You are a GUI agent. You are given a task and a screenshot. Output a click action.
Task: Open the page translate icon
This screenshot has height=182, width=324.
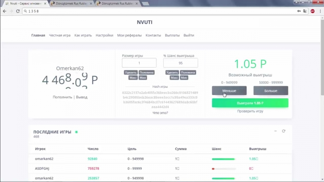point(305,11)
